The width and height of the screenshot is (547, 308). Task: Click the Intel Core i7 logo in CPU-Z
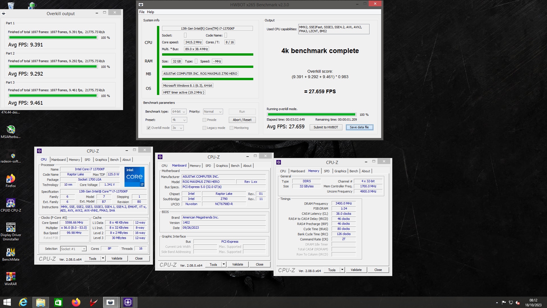click(x=134, y=177)
